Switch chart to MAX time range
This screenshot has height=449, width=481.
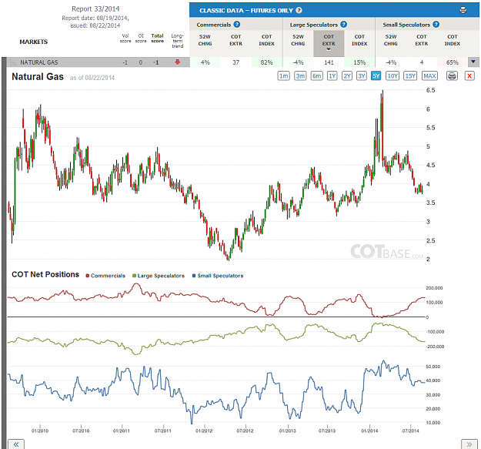coord(429,75)
